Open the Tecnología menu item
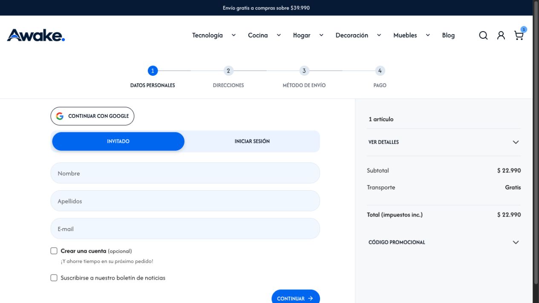The image size is (539, 303). click(208, 35)
